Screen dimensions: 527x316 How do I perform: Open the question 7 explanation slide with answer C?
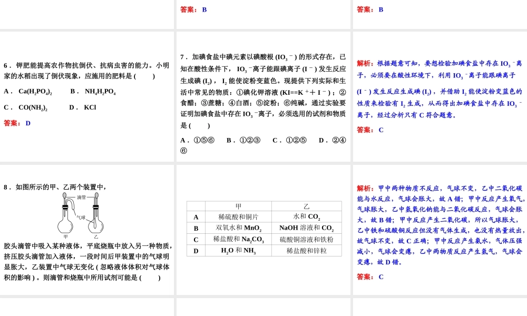440,97
